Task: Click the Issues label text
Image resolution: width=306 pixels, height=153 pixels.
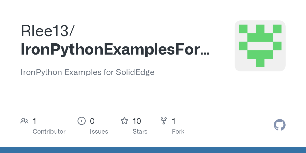Action: point(99,132)
